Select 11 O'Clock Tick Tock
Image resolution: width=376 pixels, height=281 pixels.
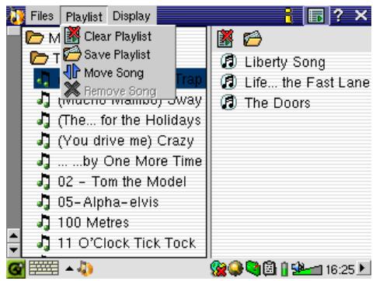click(x=127, y=243)
